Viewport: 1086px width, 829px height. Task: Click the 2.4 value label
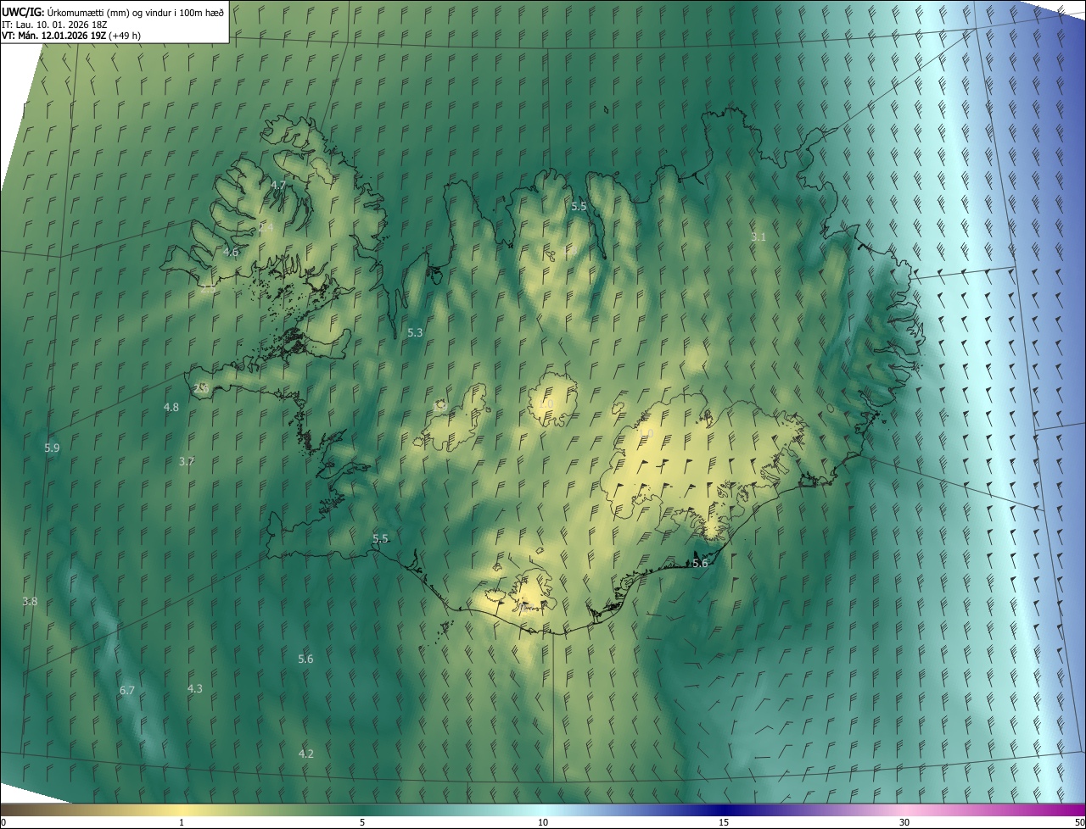[266, 228]
